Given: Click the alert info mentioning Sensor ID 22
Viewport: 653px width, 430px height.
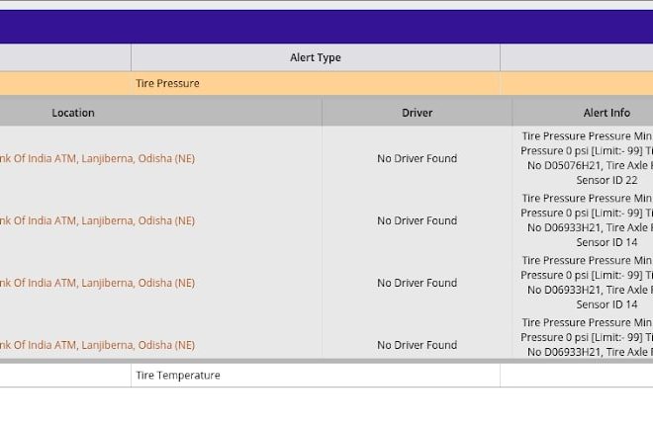Looking at the screenshot, I should tap(586, 158).
